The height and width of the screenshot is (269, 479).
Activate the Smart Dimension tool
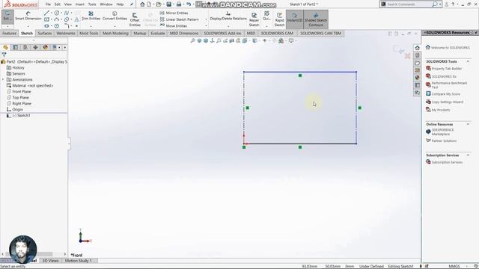coord(28,16)
